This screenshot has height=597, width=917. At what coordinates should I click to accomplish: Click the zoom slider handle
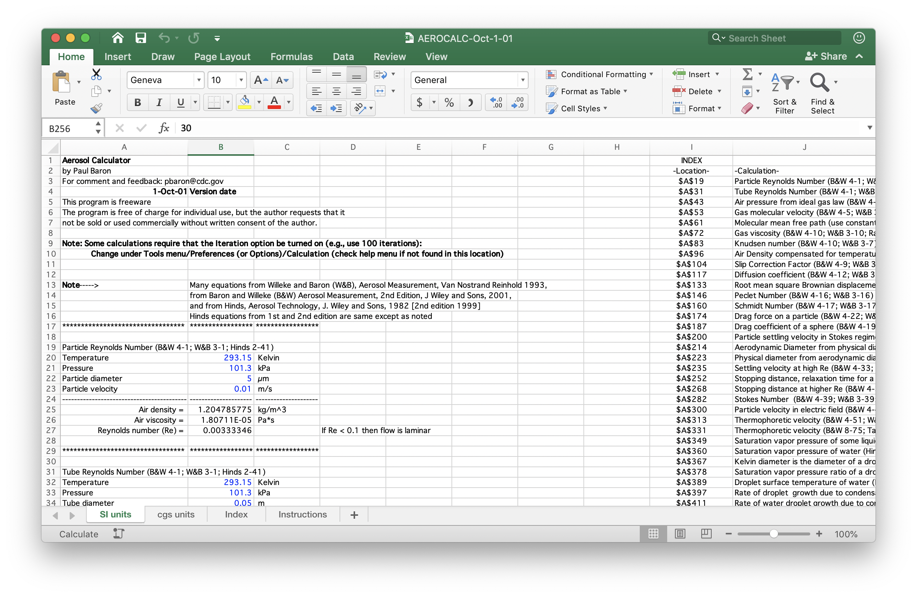[x=774, y=534]
